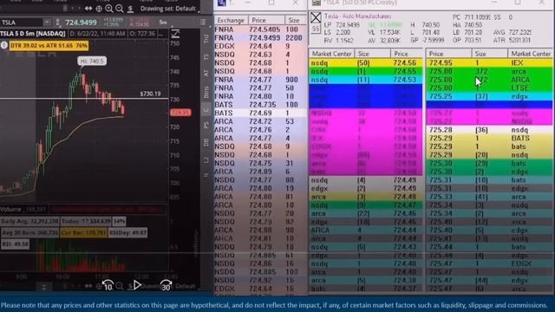
Task: Click the RSIDay: 49.87 label
Action: coord(127,233)
